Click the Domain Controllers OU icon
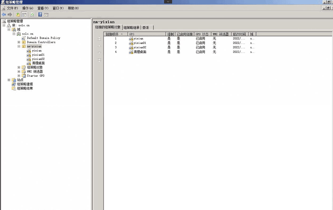Screen dimensions: 333x210 click(24, 42)
